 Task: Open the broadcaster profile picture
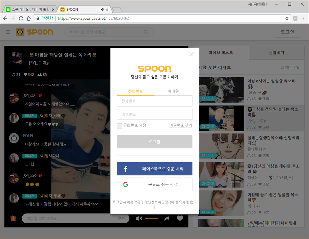tap(17, 58)
